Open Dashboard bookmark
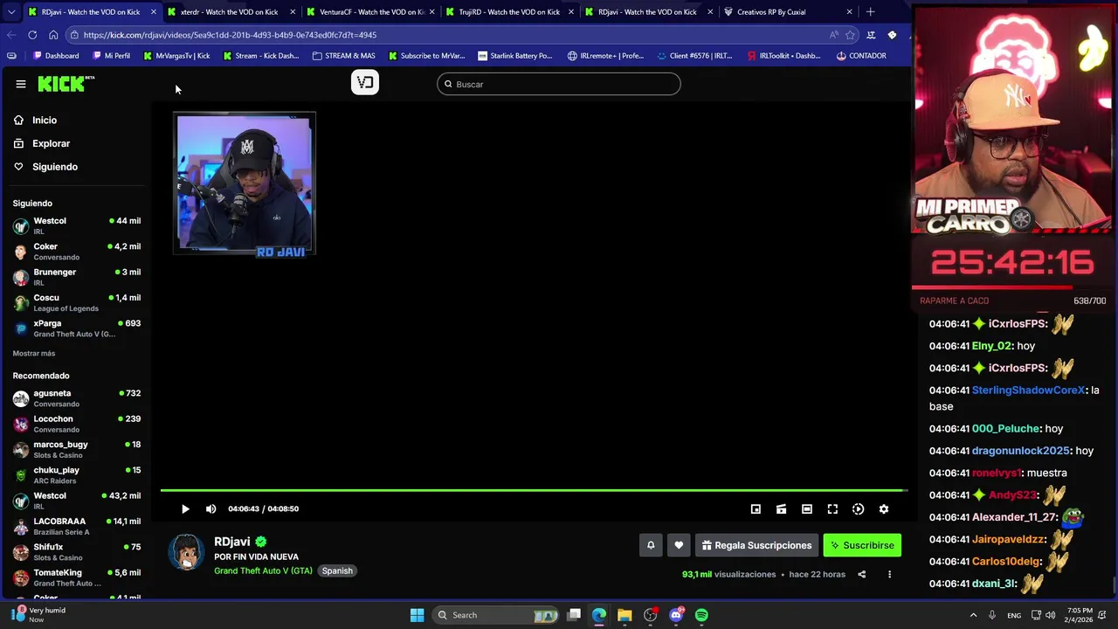Screen dimensions: 1118x629 [x=56, y=56]
